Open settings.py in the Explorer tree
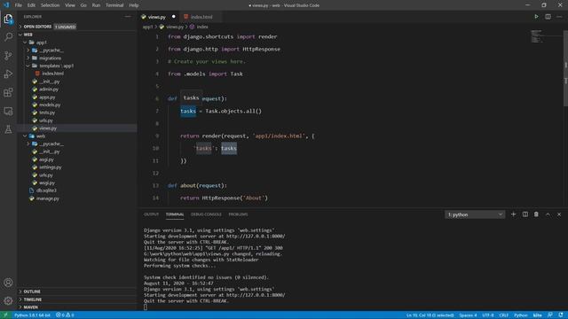Image resolution: width=568 pixels, height=319 pixels. pyautogui.click(x=50, y=167)
